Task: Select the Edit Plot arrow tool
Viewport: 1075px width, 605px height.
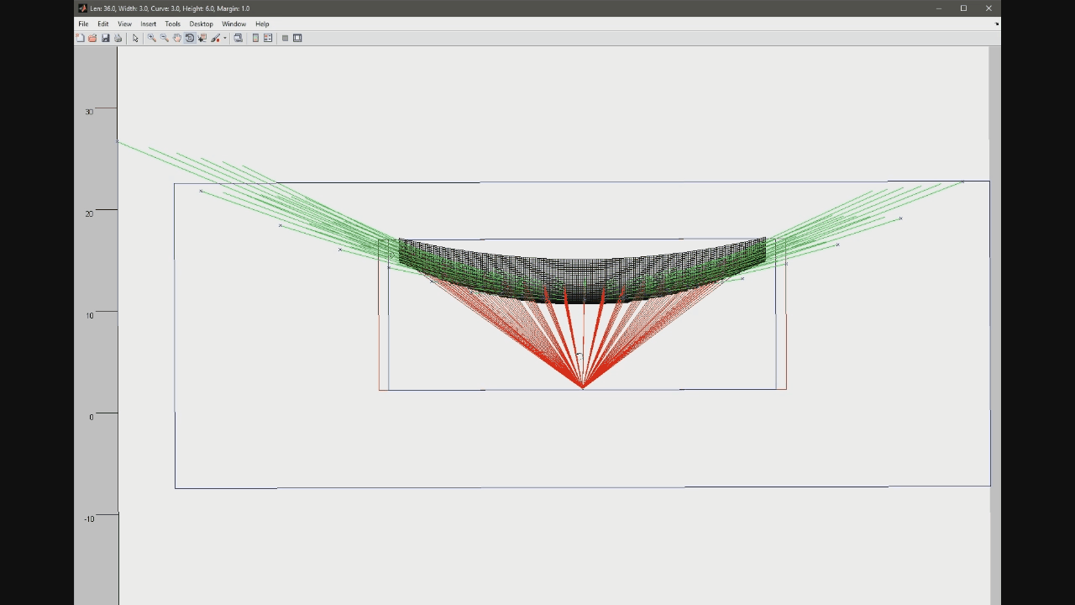Action: (135, 38)
